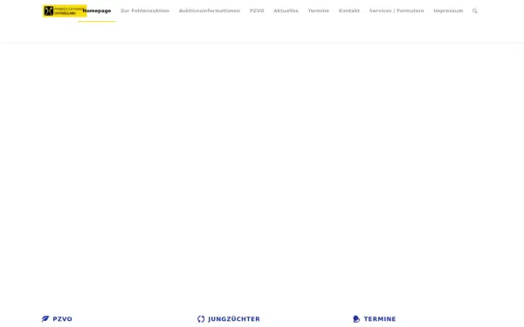Open Termine in the navigation bar
The image size is (524, 327).
pos(319,10)
